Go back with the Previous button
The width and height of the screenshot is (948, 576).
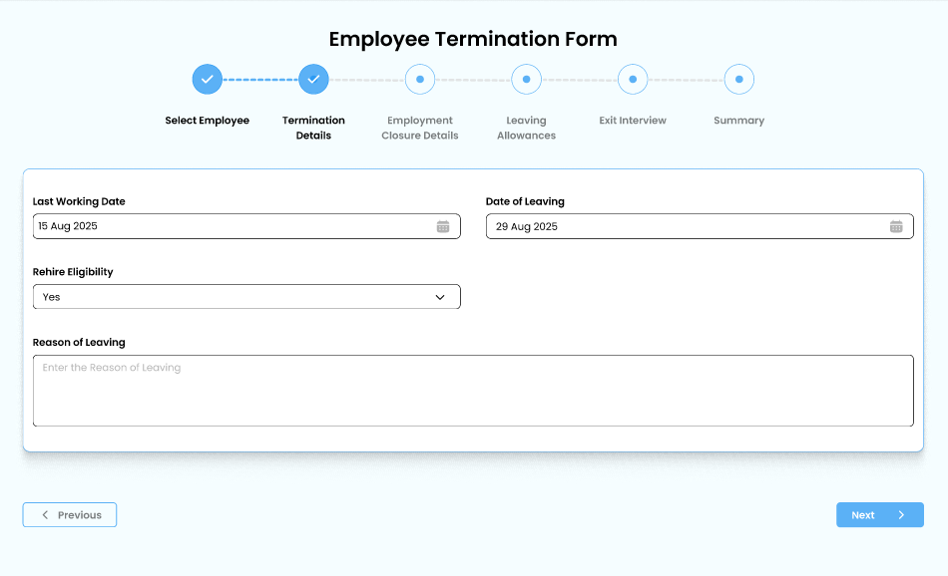point(70,515)
